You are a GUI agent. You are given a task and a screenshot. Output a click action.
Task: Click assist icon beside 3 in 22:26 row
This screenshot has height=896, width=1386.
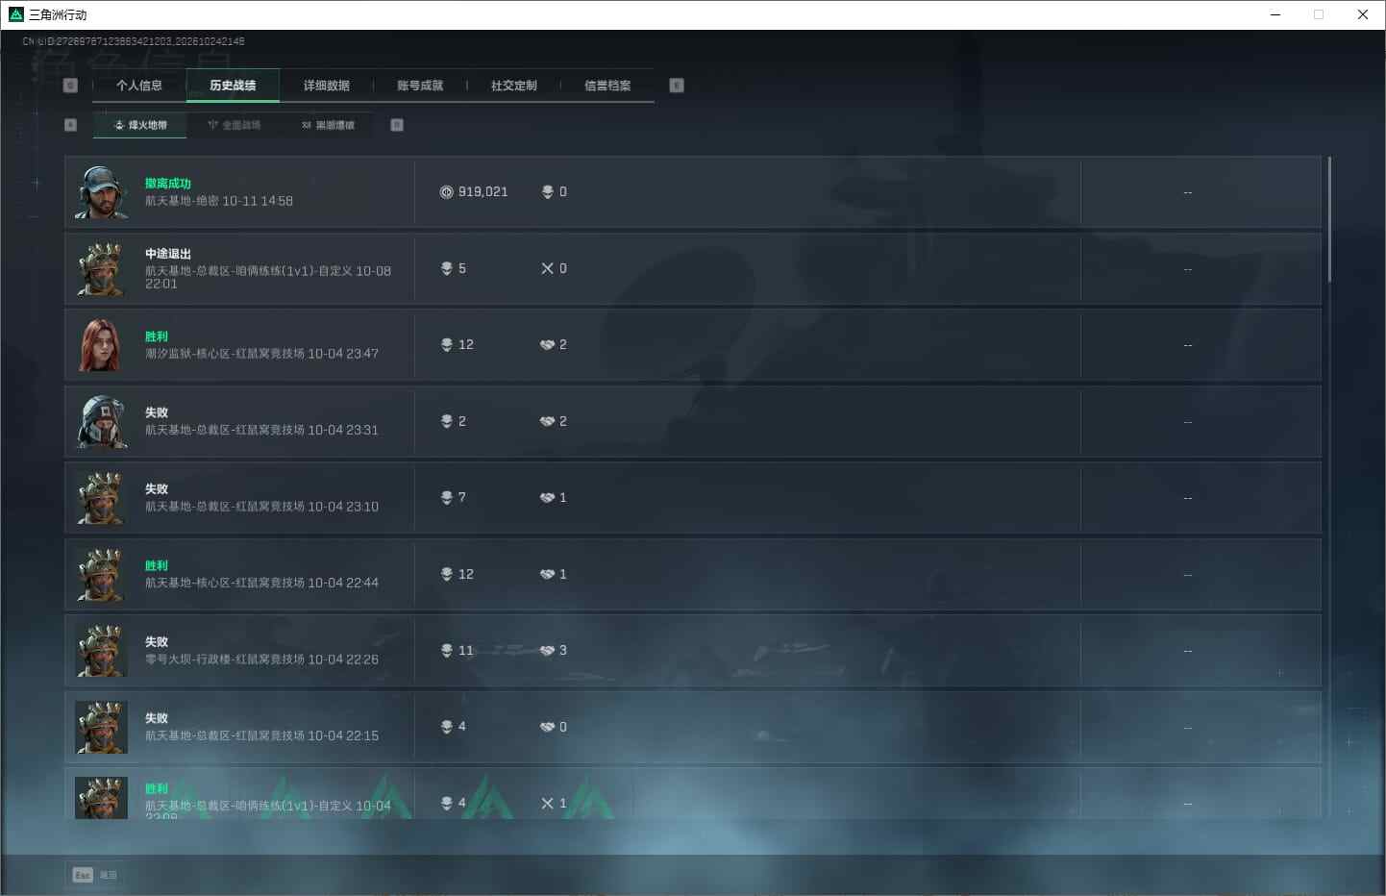pos(547,650)
